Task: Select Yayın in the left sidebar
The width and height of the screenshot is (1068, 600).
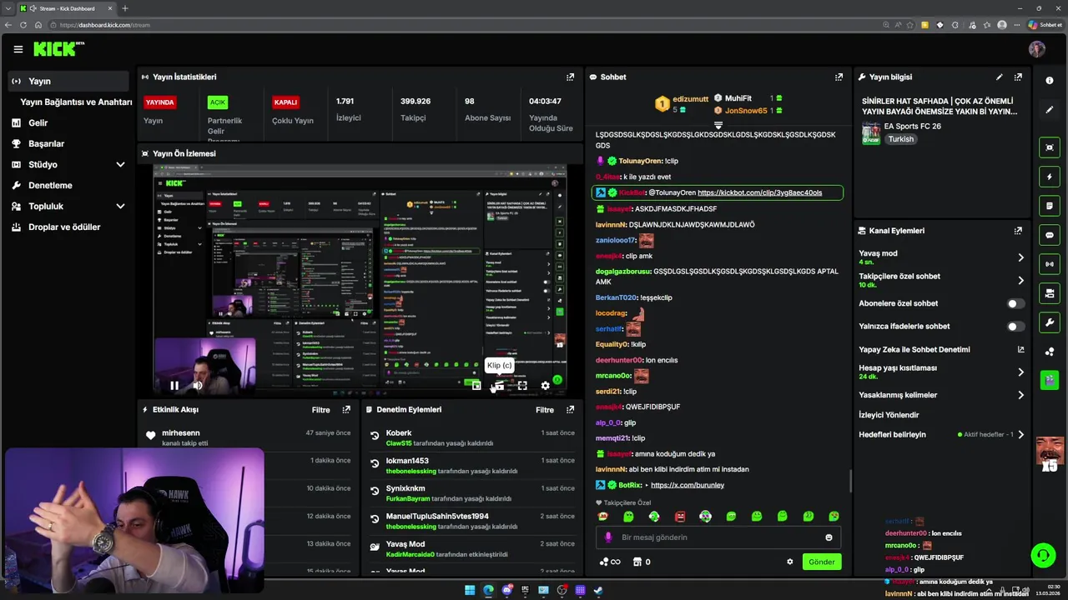Action: pyautogui.click(x=68, y=81)
